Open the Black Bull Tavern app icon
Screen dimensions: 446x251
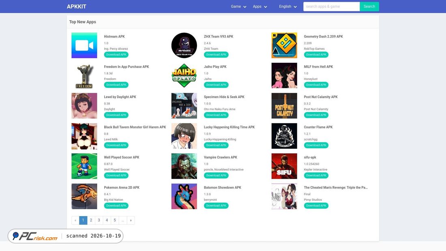84,136
